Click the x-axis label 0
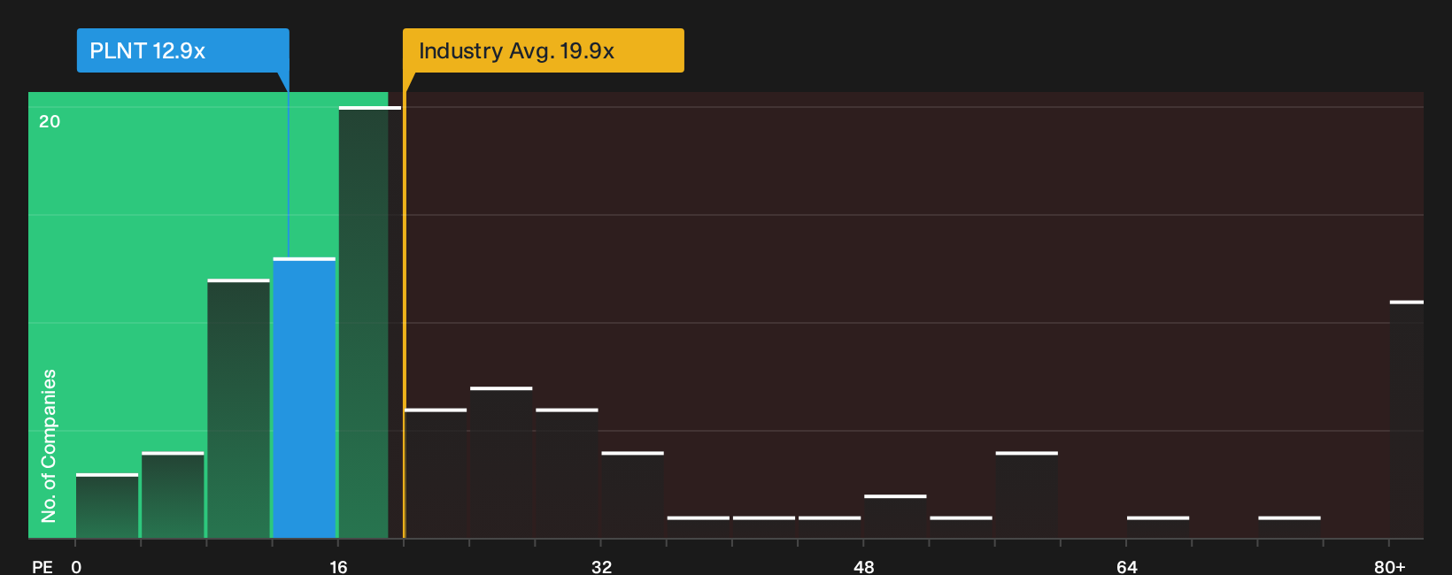1452x575 pixels. (76, 566)
